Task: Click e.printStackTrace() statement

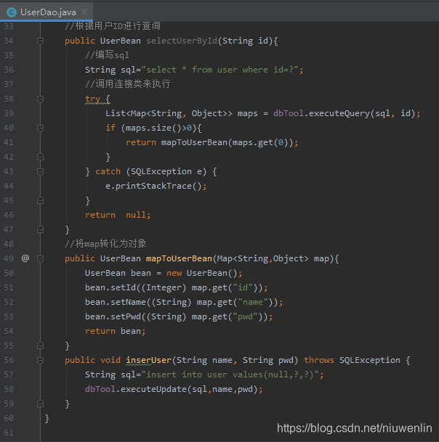Action: click(156, 186)
